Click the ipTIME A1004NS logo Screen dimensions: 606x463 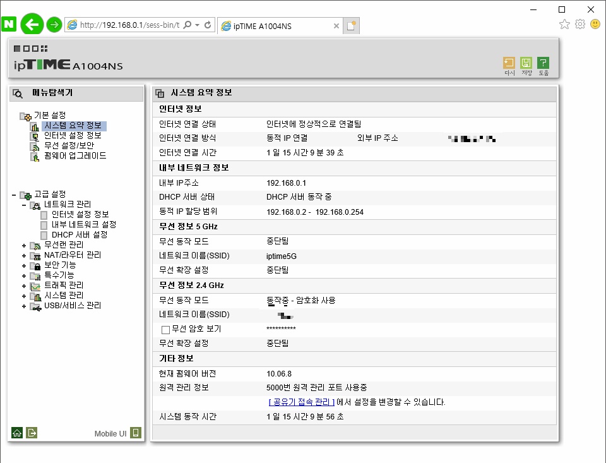pos(68,64)
